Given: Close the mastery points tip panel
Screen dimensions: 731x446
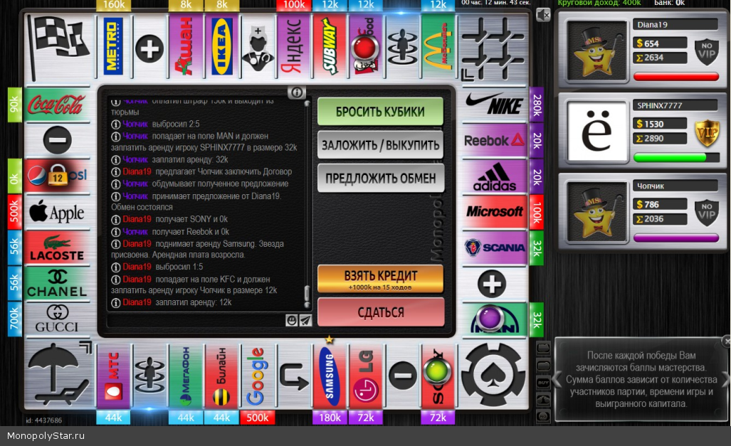Looking at the screenshot, I should (x=726, y=341).
